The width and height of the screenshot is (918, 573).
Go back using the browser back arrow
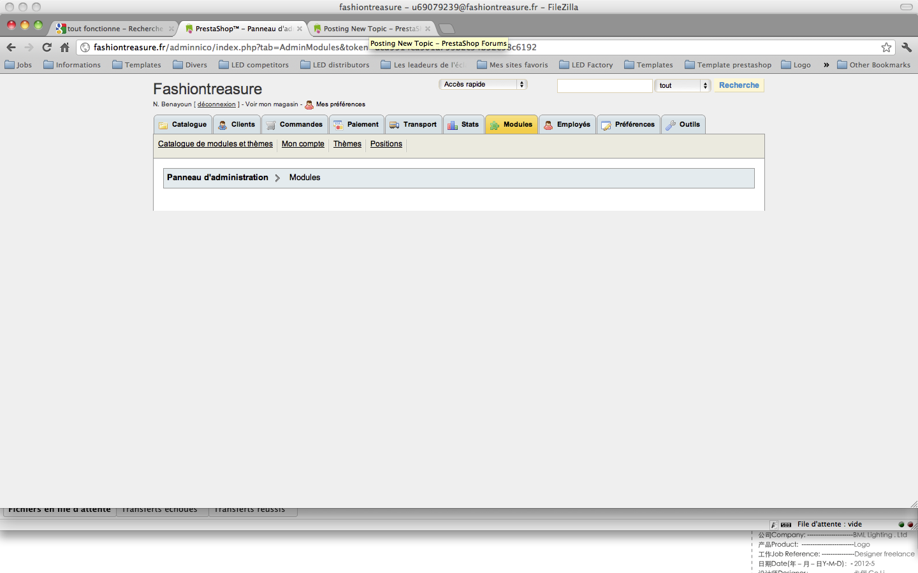click(11, 47)
